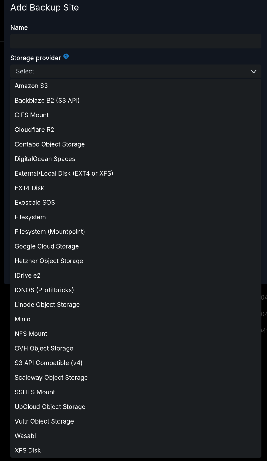
Task: Select CIFS Mount from the list
Action: point(32,115)
